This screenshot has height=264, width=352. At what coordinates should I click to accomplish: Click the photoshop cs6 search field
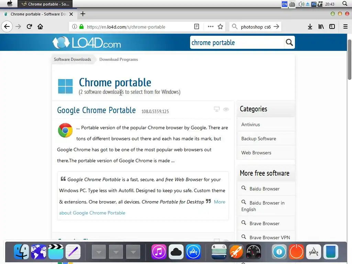click(256, 27)
